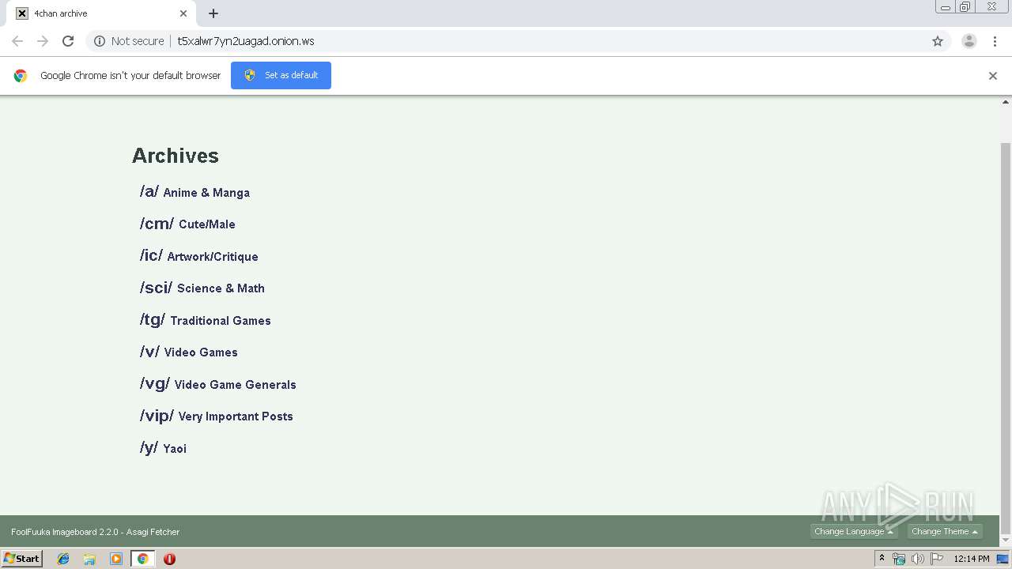Click the FoolFuuka Imageboard 2.2.0 footer link
The height and width of the screenshot is (569, 1012).
(x=65, y=532)
